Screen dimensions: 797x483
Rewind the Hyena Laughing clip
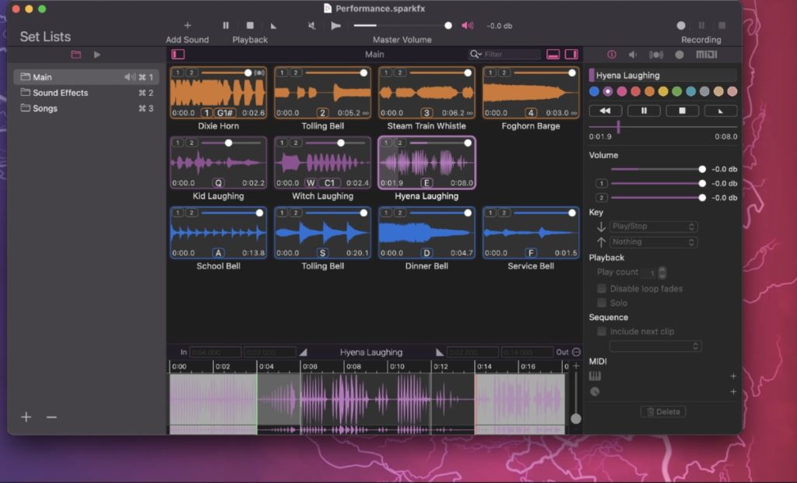tap(605, 111)
